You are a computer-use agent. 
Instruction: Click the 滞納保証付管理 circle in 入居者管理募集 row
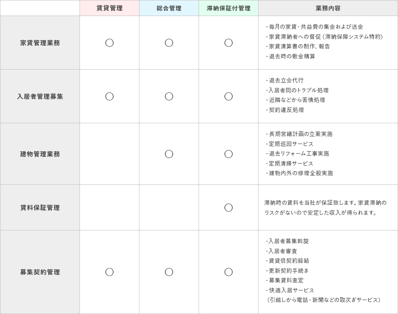click(x=229, y=96)
